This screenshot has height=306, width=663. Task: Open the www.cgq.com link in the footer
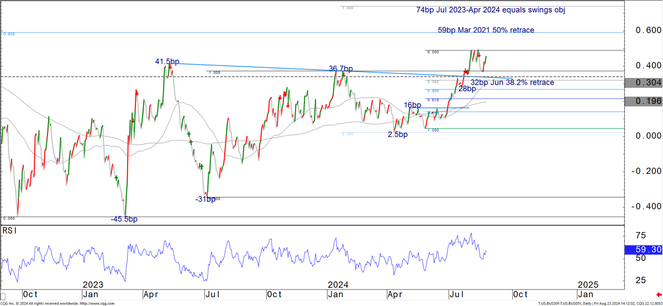pyautogui.click(x=97, y=303)
